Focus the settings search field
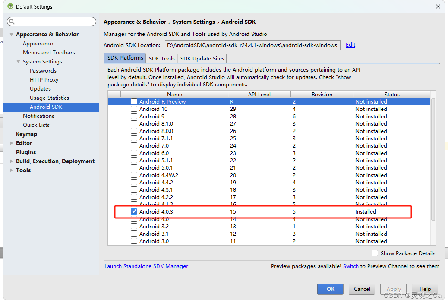The width and height of the screenshot is (448, 303). 51,22
